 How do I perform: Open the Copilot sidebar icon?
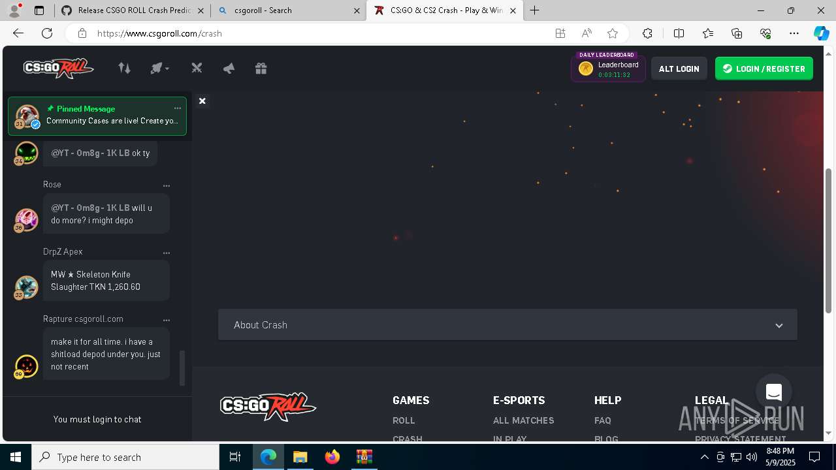[x=821, y=33]
